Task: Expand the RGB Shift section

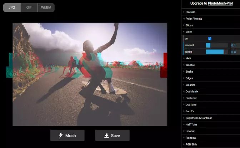Action: (211, 144)
